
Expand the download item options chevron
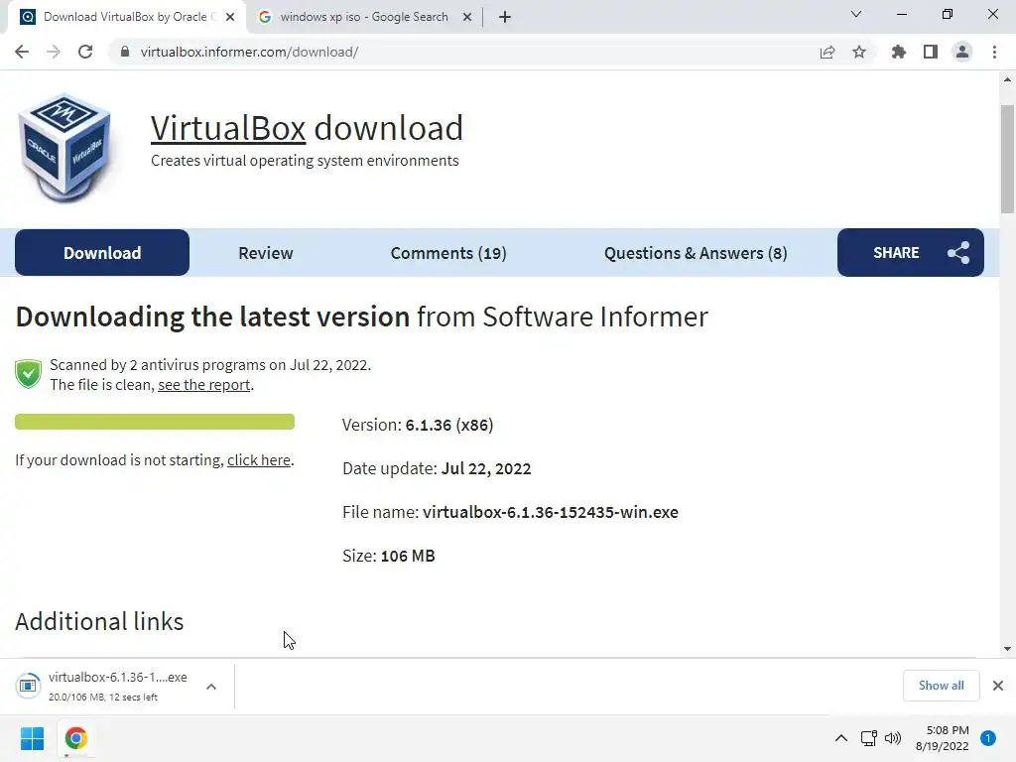[x=211, y=687]
